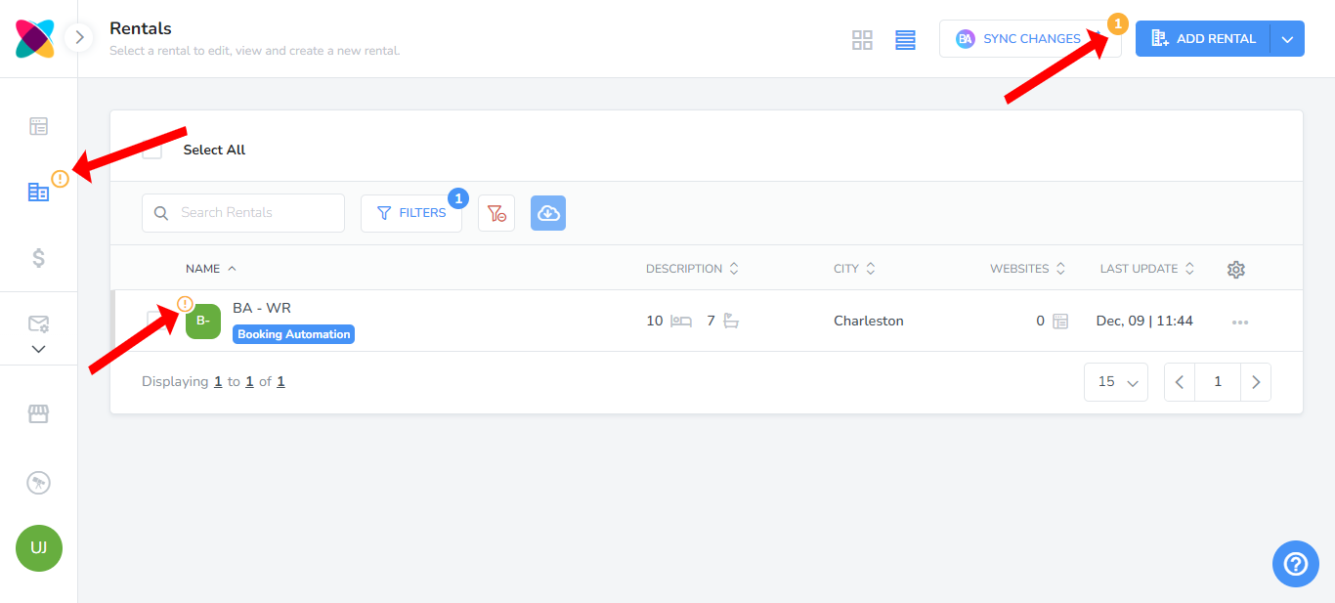Screen dimensions: 1335x603
Task: Open the BA - WR rental name
Action: (x=262, y=308)
